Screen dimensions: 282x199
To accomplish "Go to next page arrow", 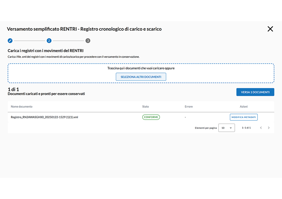I will click(x=269, y=128).
